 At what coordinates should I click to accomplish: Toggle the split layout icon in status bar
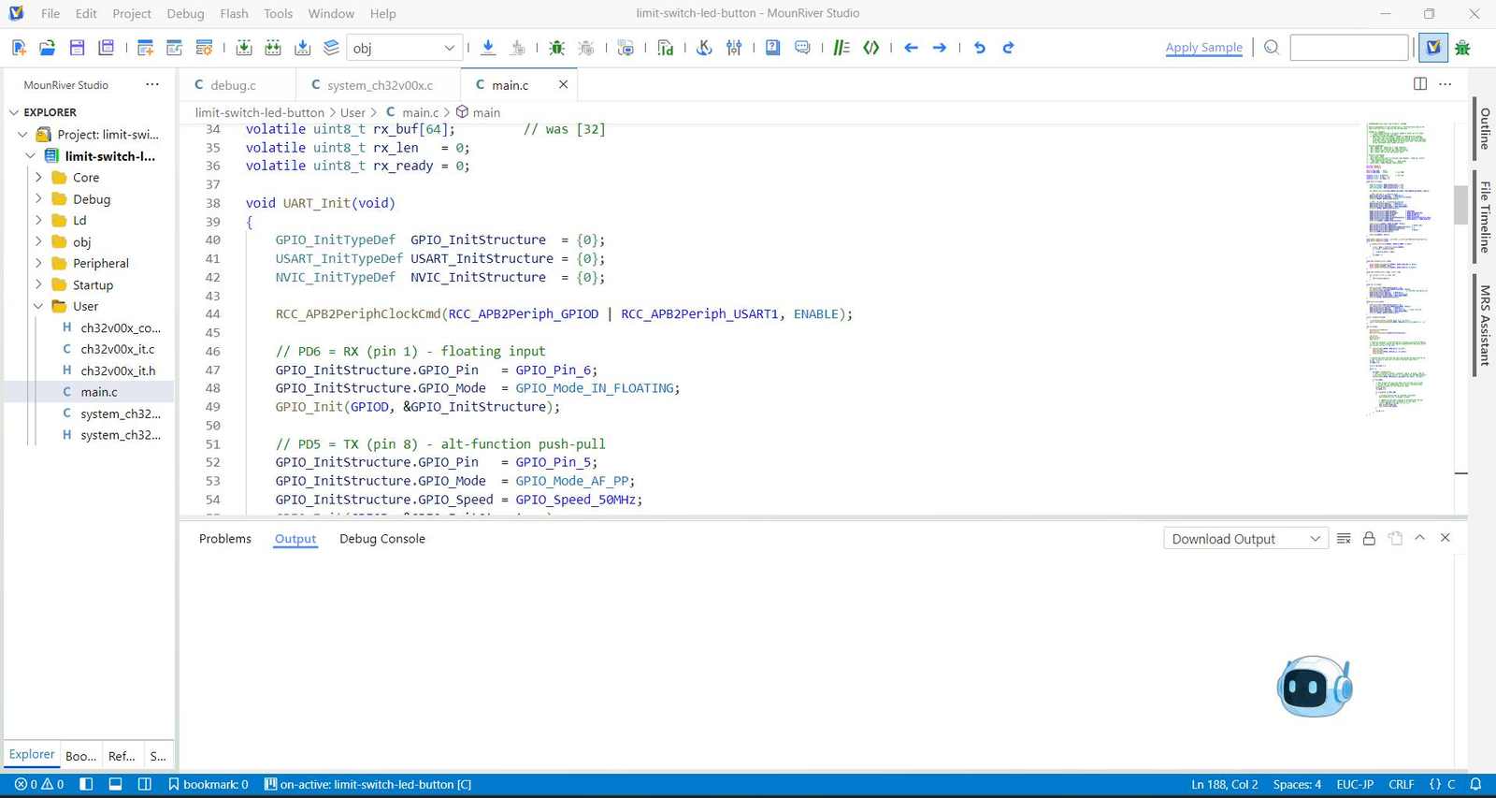click(144, 784)
